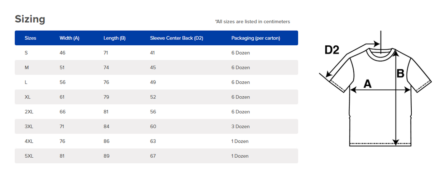Click Sleeve Center Back (D2) header
435x178 pixels.
coord(176,38)
